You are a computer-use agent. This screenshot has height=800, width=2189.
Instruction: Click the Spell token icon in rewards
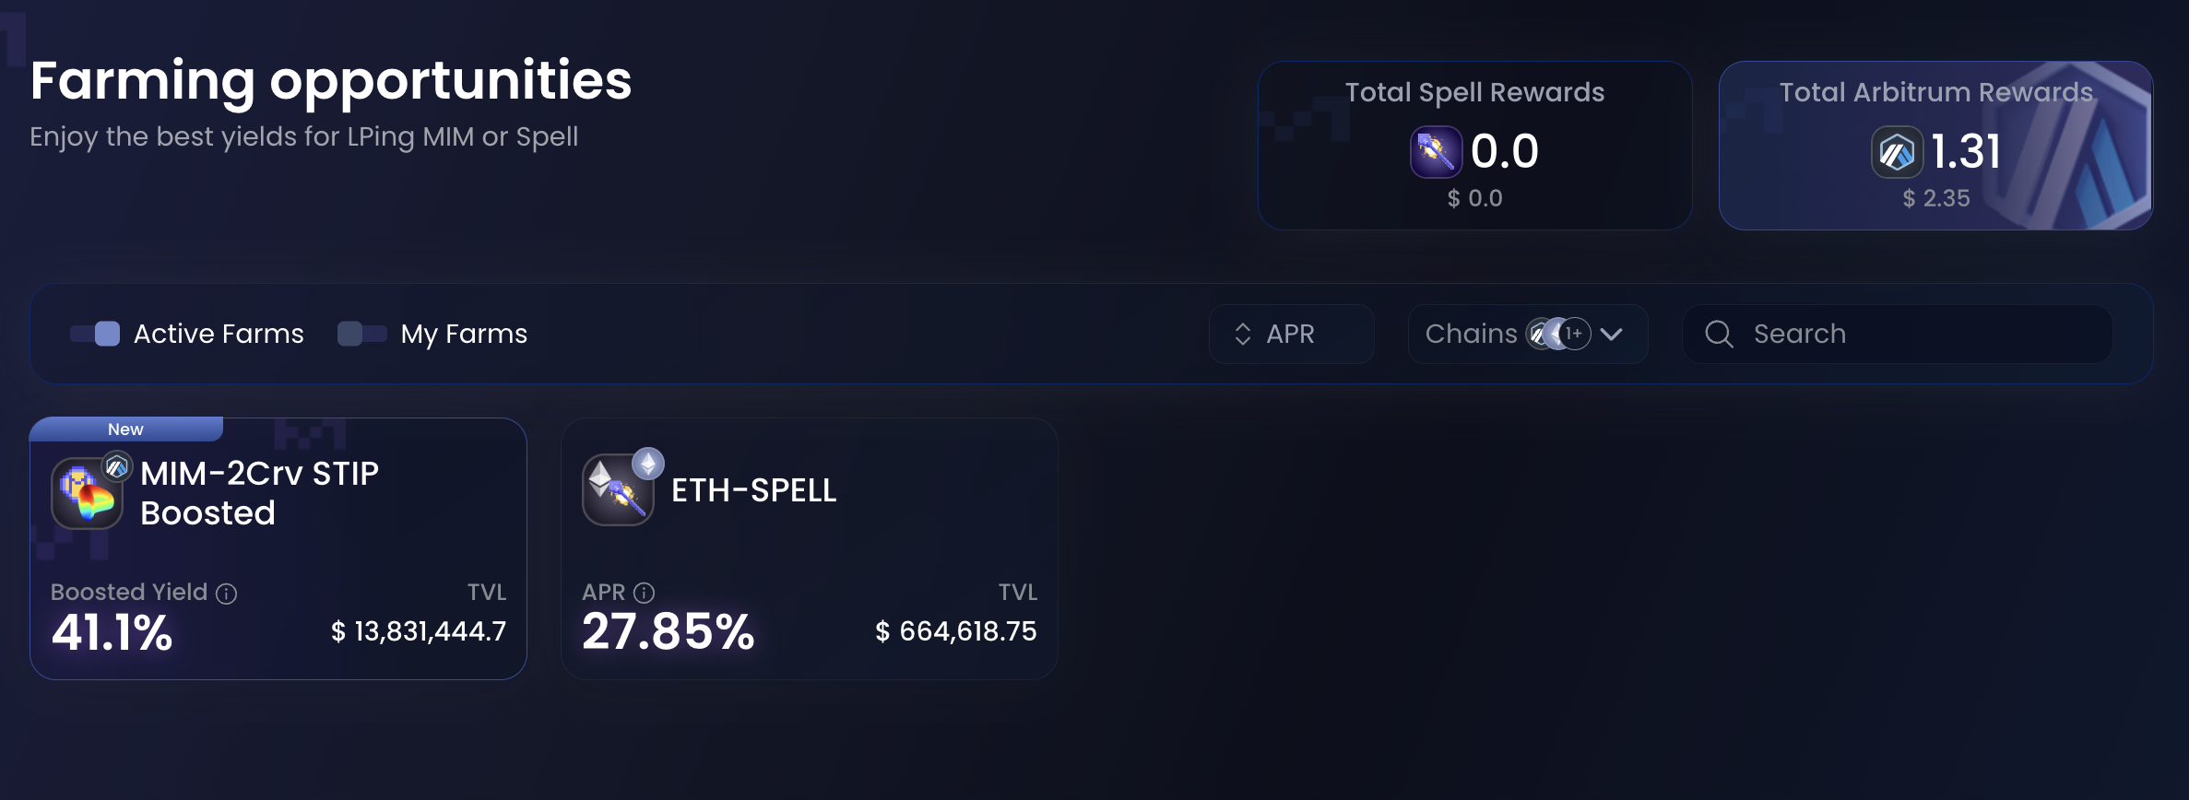[x=1436, y=152]
